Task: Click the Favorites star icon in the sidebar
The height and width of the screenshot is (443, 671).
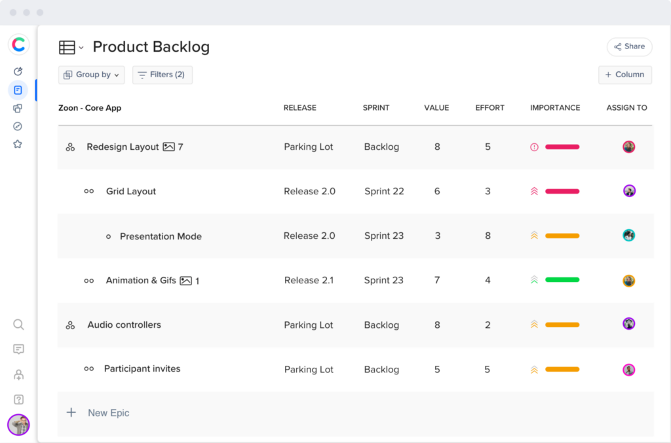Action: (x=18, y=143)
